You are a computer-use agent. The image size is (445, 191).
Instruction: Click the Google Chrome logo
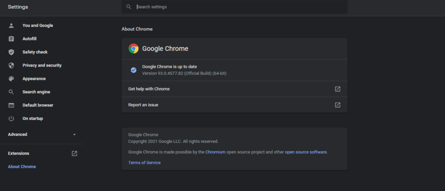(133, 49)
